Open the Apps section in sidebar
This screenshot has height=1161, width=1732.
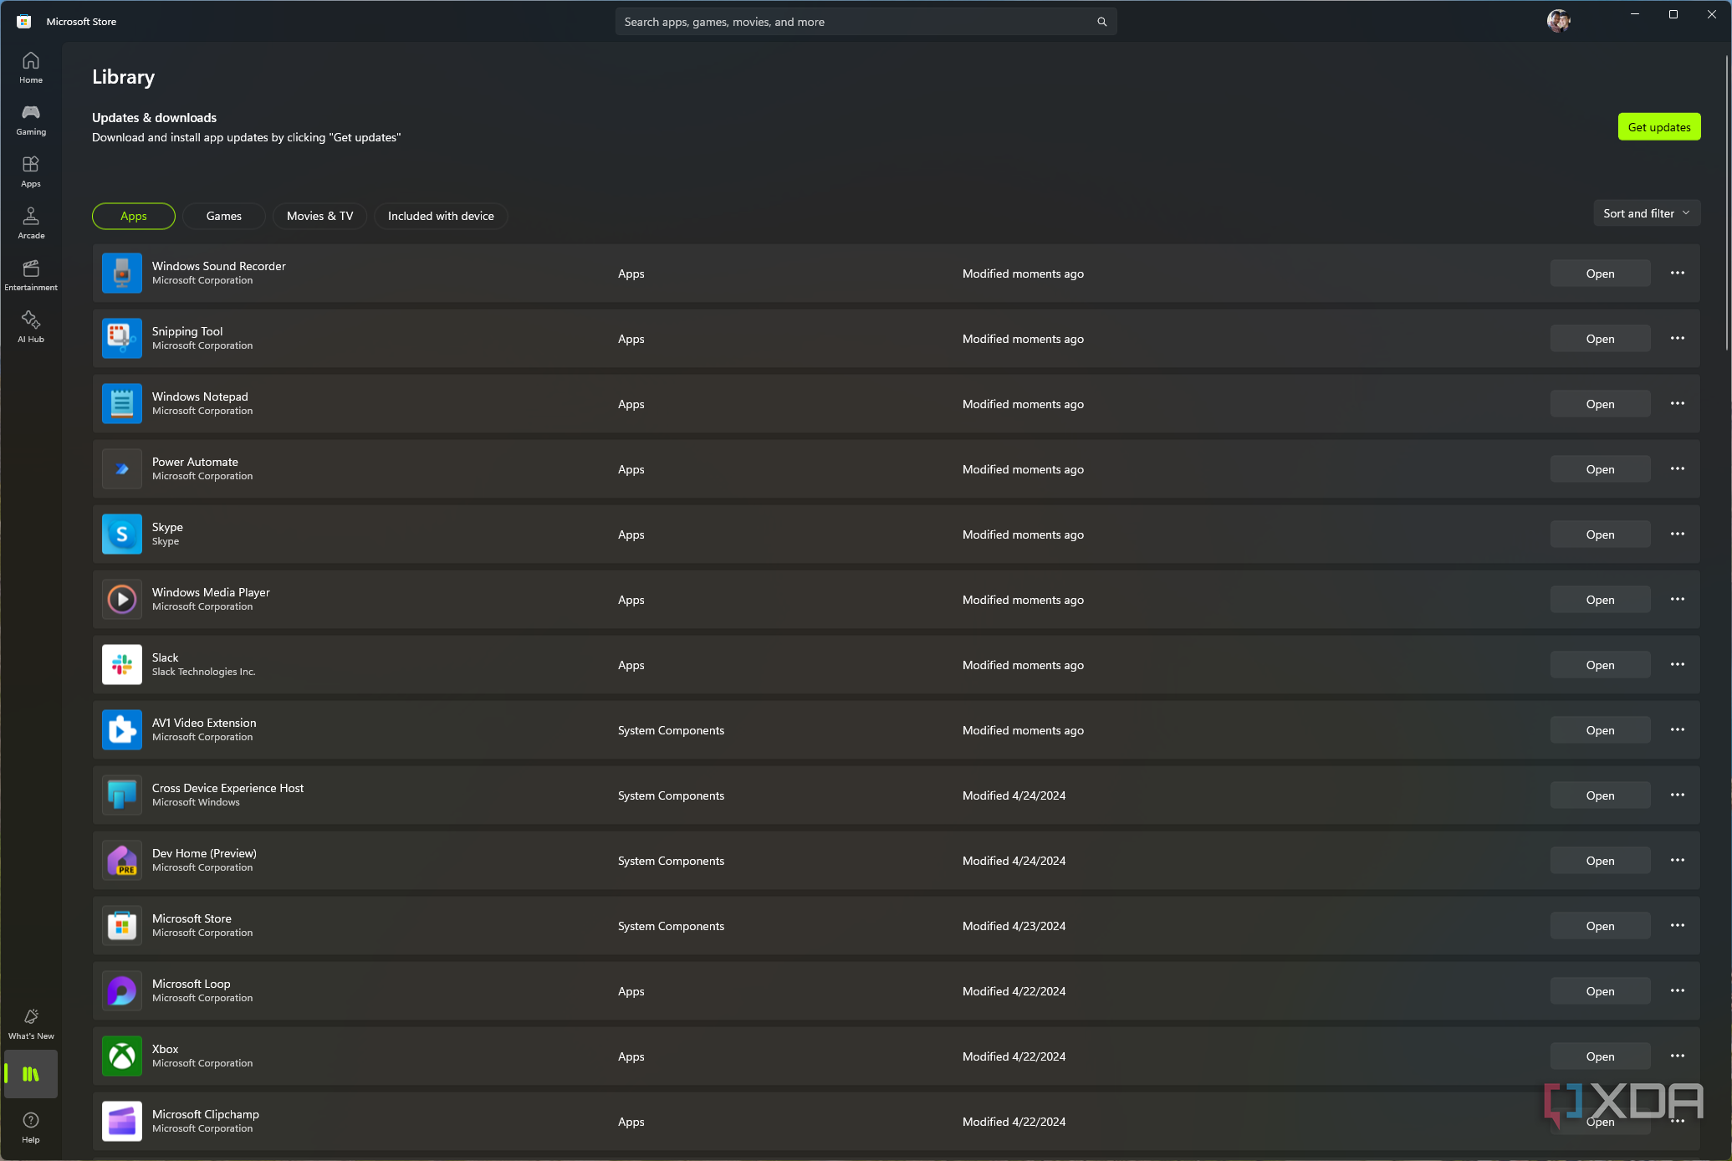point(31,171)
